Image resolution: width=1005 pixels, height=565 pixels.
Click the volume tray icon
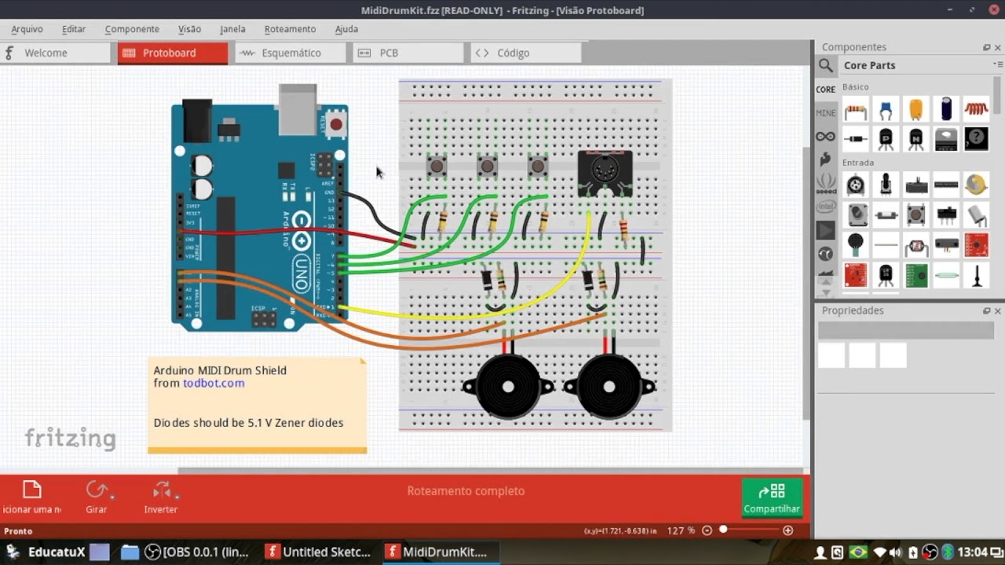click(894, 552)
